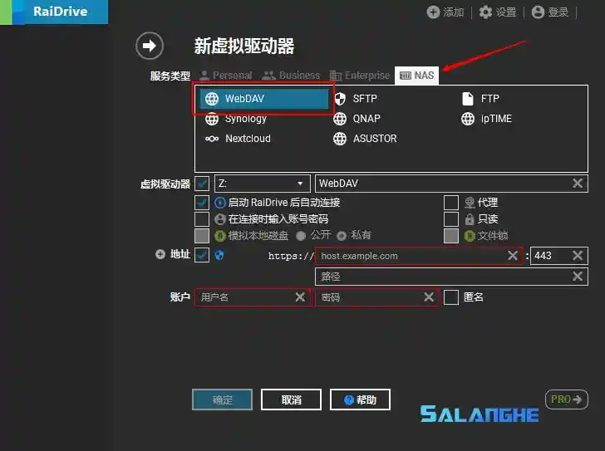Image resolution: width=605 pixels, height=451 pixels.
Task: Click the Login user icon
Action: pyautogui.click(x=538, y=12)
